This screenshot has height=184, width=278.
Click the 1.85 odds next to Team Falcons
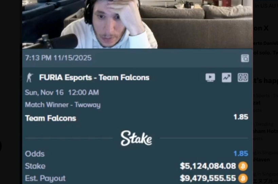pyautogui.click(x=241, y=117)
